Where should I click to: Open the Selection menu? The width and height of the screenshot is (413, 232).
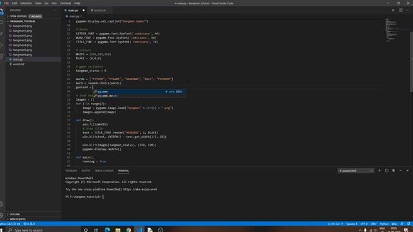tap(26, 3)
